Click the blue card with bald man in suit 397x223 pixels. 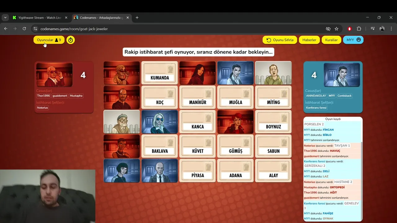(160, 171)
